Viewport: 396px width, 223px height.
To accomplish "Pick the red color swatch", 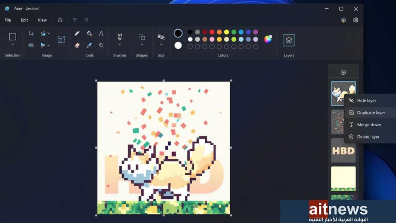I will click(212, 32).
